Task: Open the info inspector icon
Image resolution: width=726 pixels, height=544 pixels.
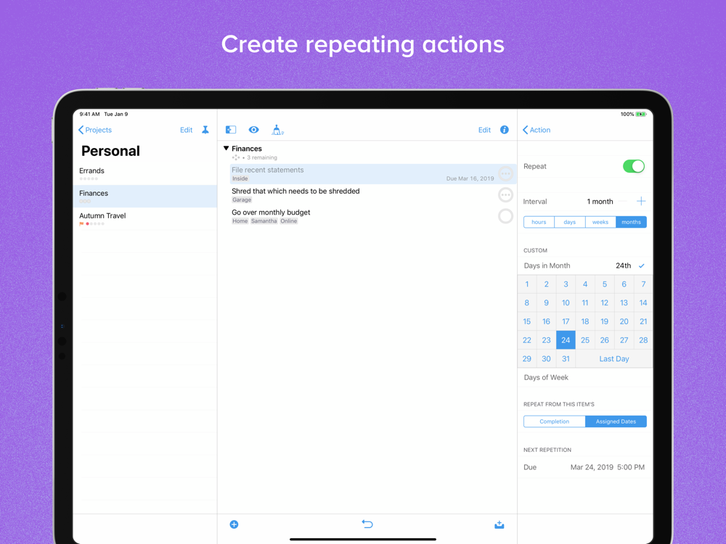Action: point(505,130)
